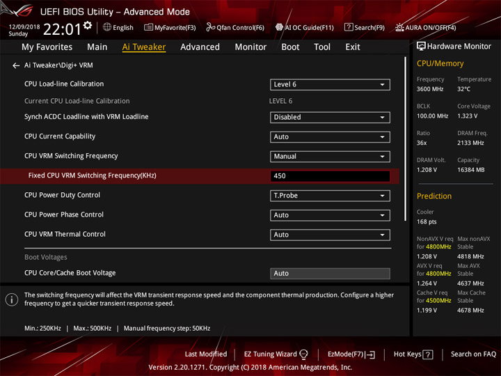Click the 22:01 clock display

63,29
